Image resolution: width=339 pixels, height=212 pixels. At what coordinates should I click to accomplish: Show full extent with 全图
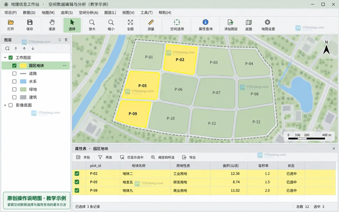(x=130, y=25)
